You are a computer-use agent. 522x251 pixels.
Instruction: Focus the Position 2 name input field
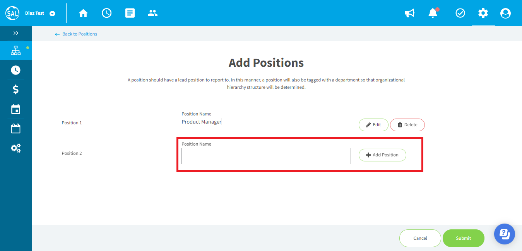click(x=266, y=156)
